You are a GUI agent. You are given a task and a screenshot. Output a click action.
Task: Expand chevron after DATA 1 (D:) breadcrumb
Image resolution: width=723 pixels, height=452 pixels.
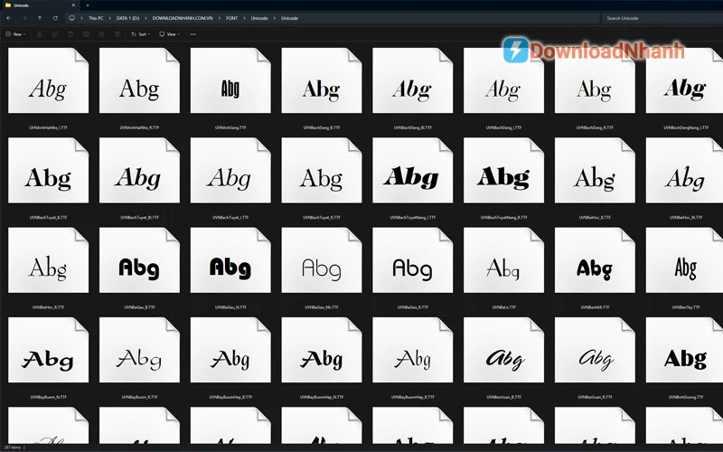pyautogui.click(x=146, y=18)
